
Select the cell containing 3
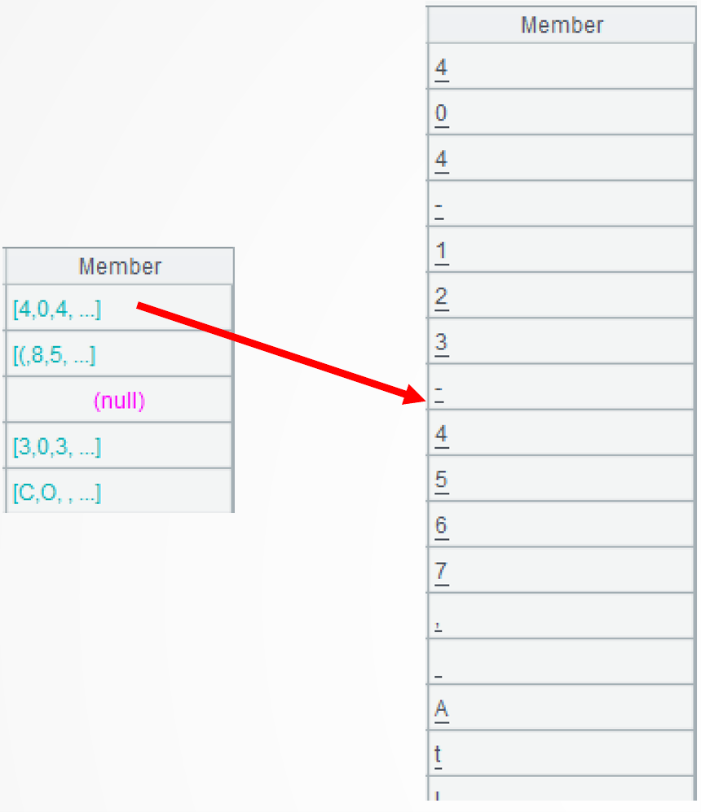pos(442,341)
